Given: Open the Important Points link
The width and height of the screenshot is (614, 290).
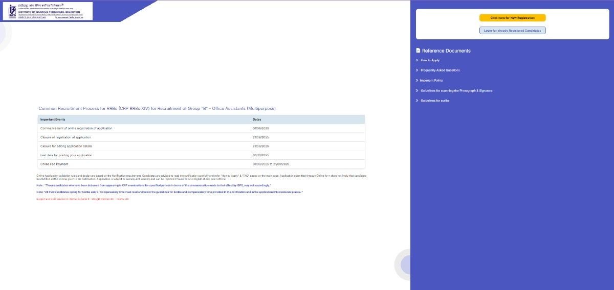Looking at the screenshot, I should pos(431,80).
